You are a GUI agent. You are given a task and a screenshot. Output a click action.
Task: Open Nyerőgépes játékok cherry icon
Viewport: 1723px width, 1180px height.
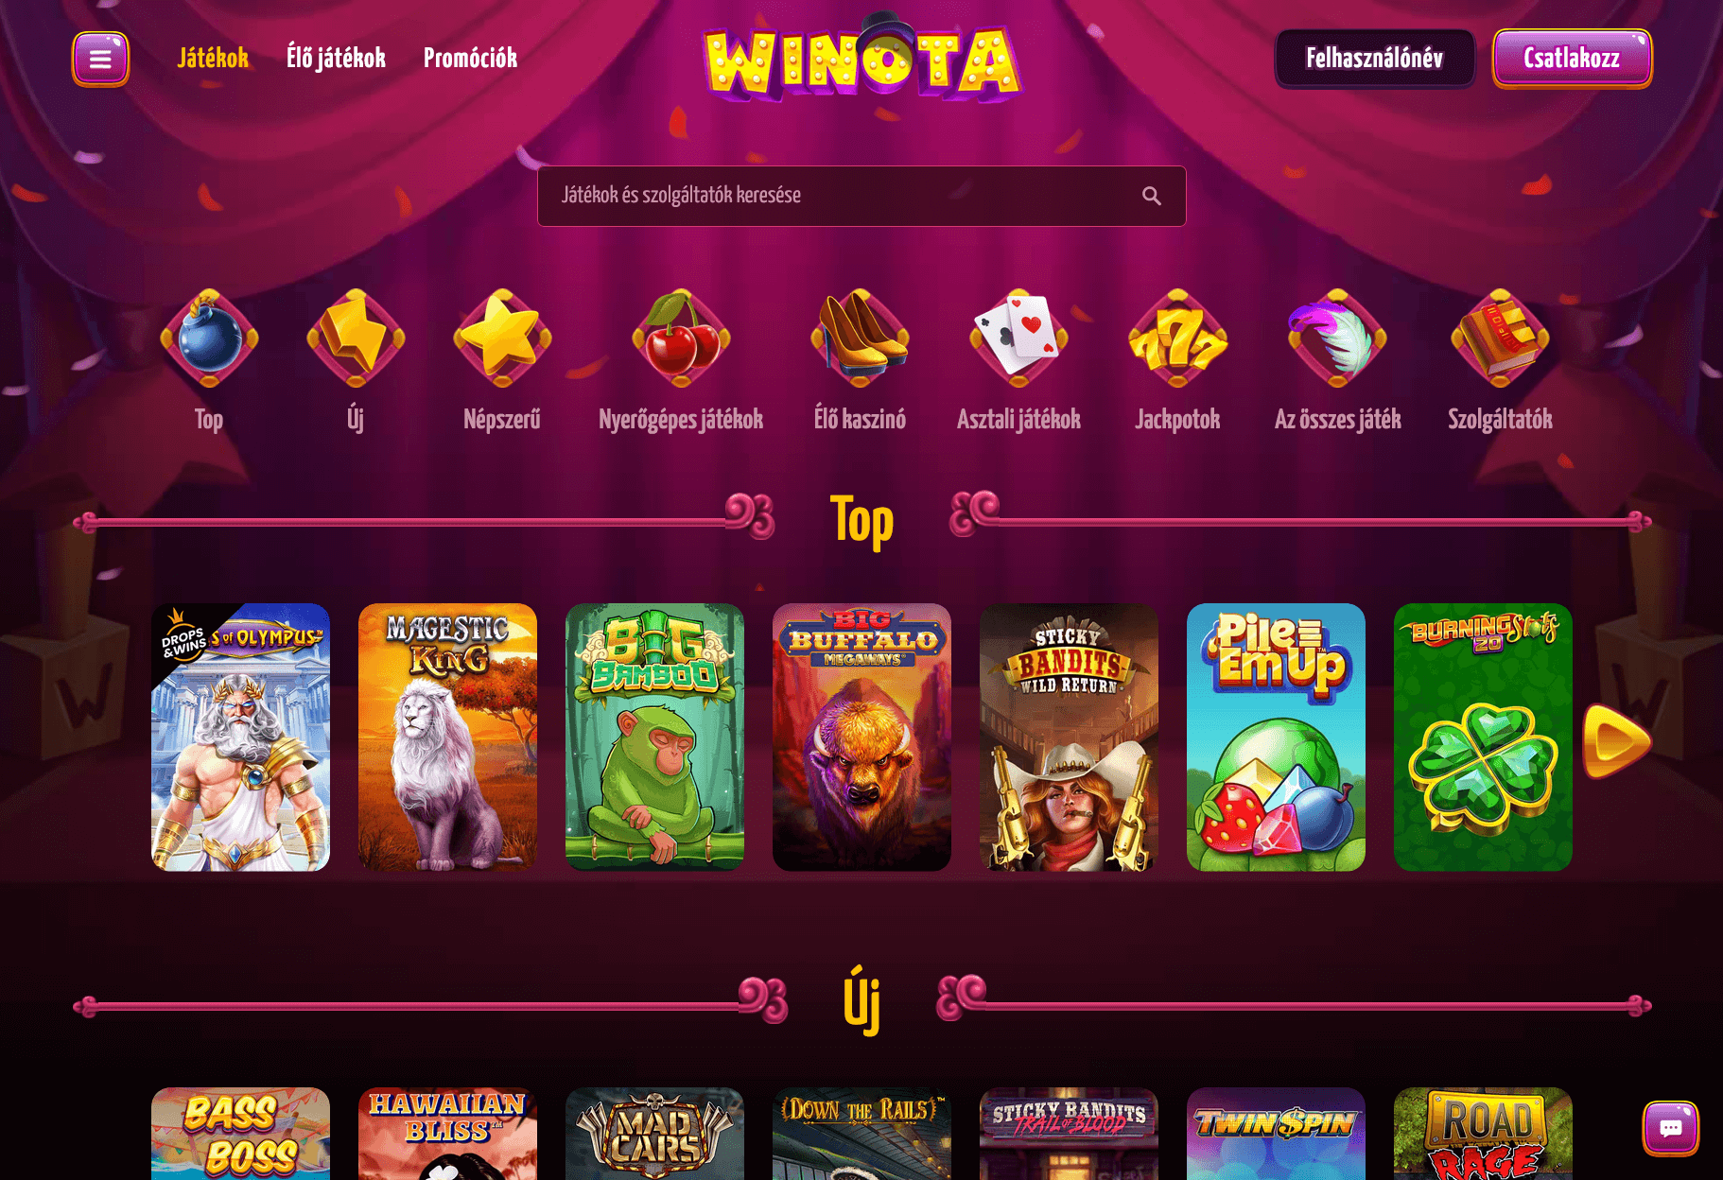pos(681,338)
